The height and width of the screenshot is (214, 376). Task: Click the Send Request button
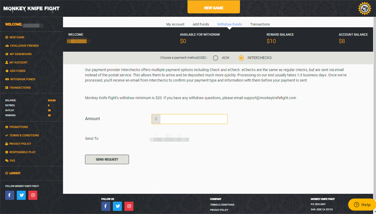pos(107,160)
